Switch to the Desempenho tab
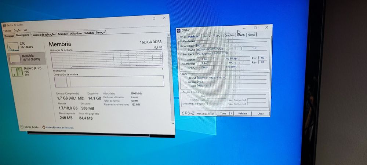This screenshot has width=367, height=165. click(23, 35)
